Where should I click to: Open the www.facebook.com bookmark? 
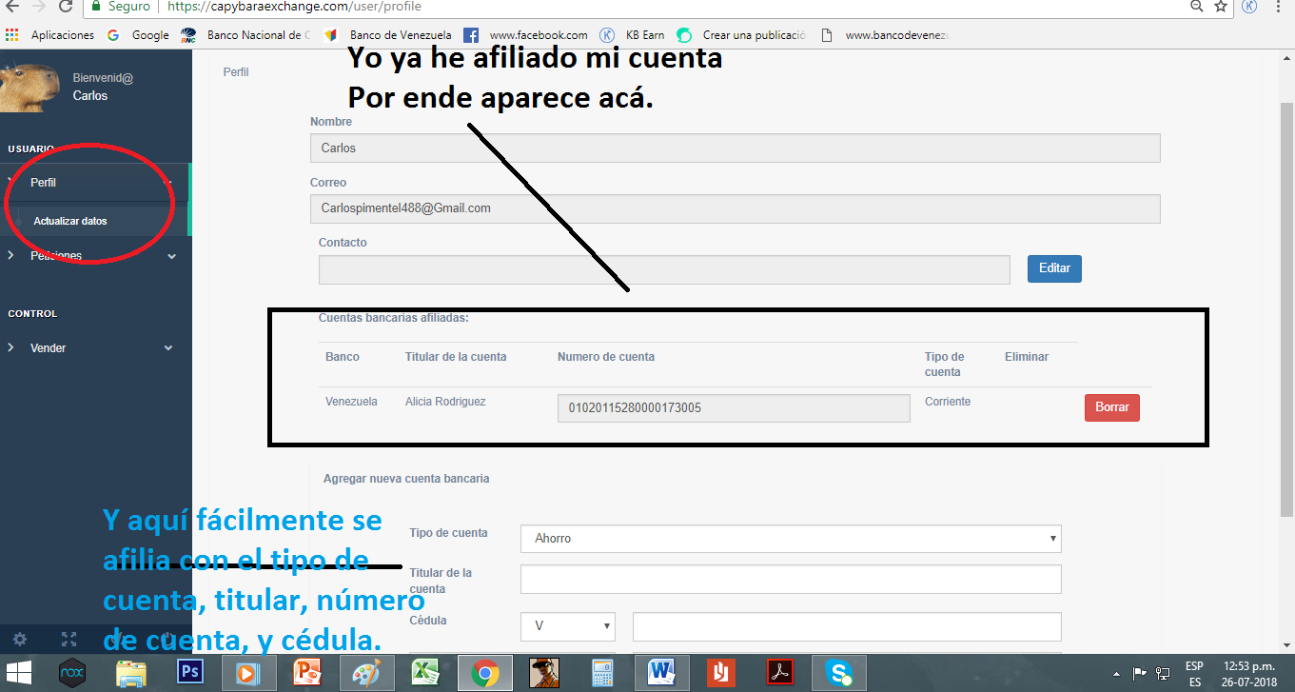click(526, 35)
